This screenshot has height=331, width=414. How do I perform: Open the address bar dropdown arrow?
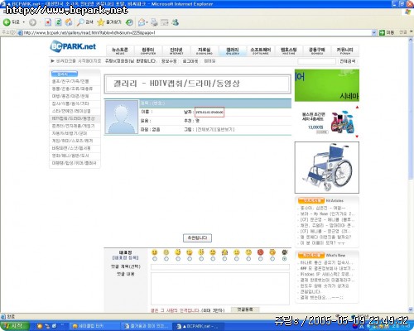(374, 33)
